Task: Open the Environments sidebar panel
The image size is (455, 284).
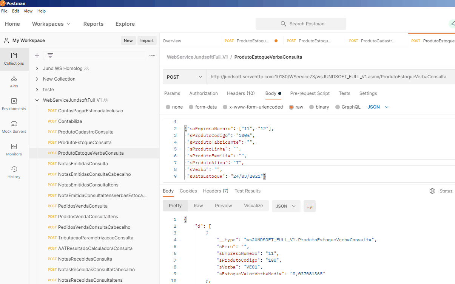Action: point(14,104)
